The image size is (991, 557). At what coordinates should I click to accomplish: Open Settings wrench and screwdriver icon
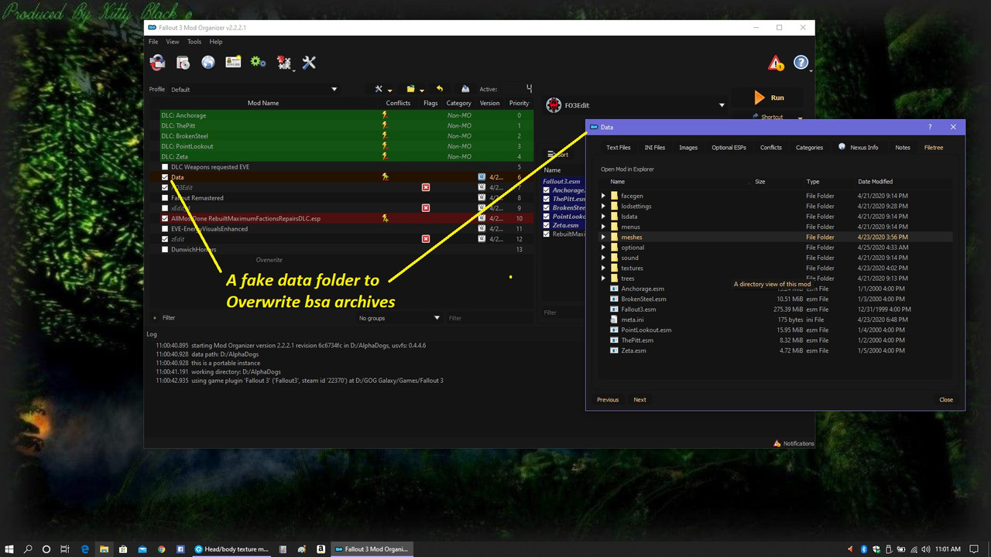pyautogui.click(x=309, y=63)
